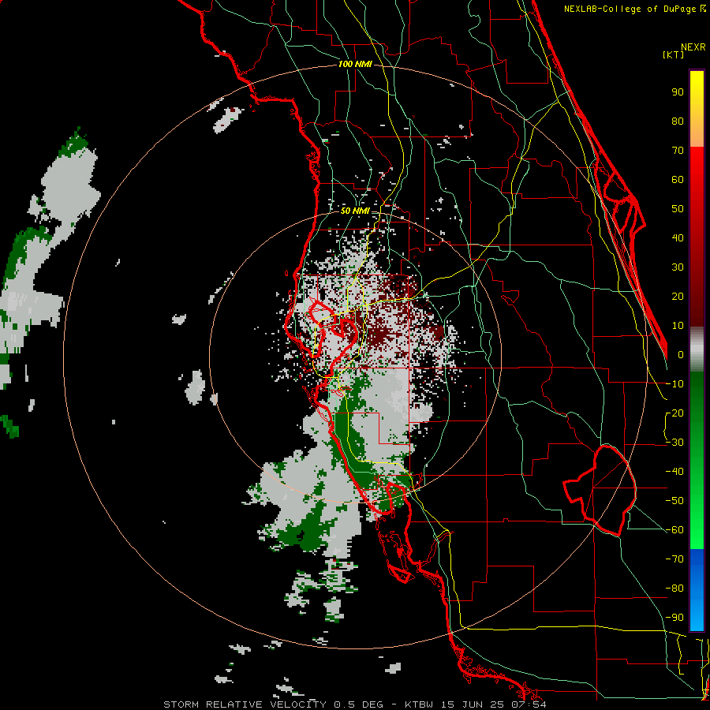Pick the bright green segment of color bar
Viewport: 710px width, 710px height.
click(x=697, y=461)
